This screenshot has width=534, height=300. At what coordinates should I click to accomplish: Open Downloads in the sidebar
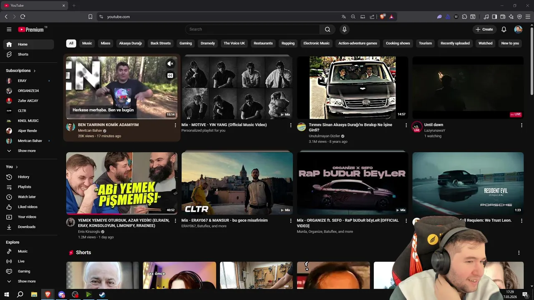[x=28, y=227]
